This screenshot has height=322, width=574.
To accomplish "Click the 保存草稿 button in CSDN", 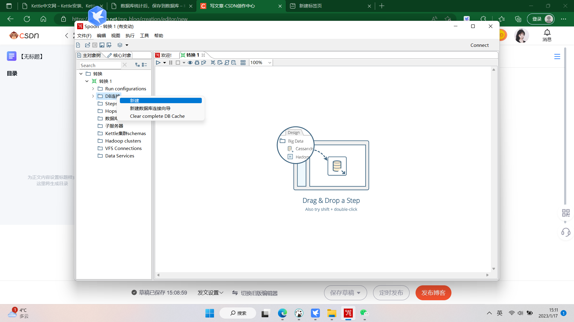I will point(345,293).
